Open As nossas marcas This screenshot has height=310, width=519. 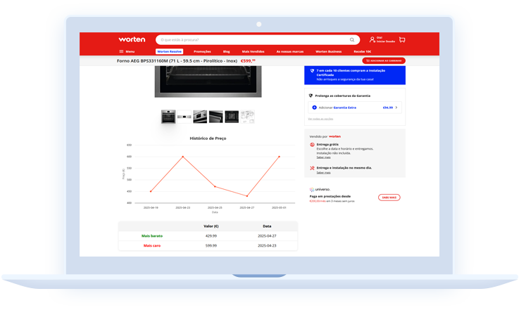[x=290, y=51]
